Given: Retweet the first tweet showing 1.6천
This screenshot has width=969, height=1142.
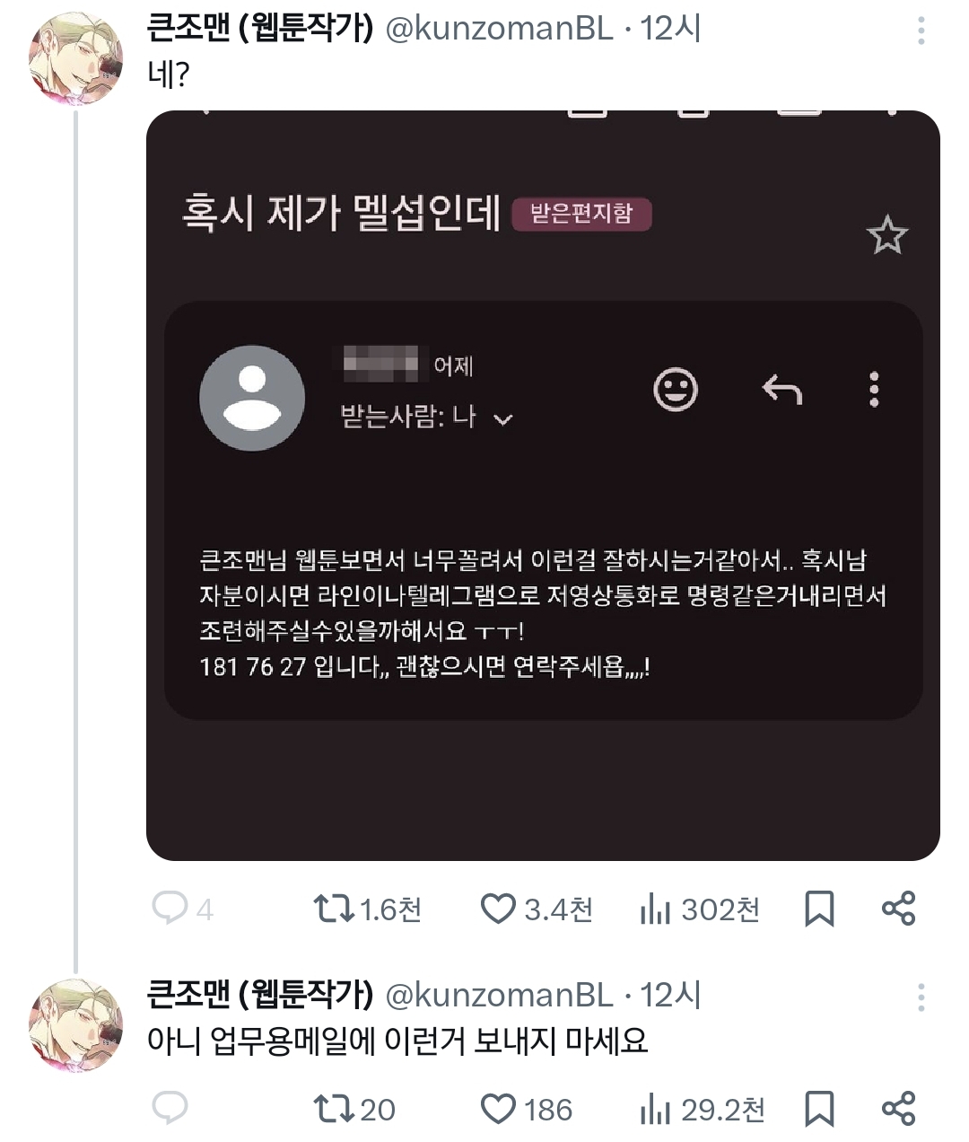Looking at the screenshot, I should pos(333,909).
